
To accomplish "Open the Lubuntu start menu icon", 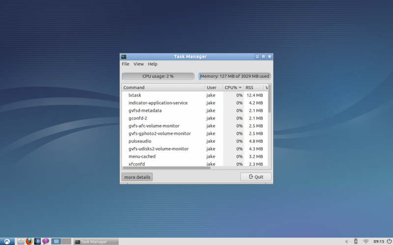I will coord(7,241).
